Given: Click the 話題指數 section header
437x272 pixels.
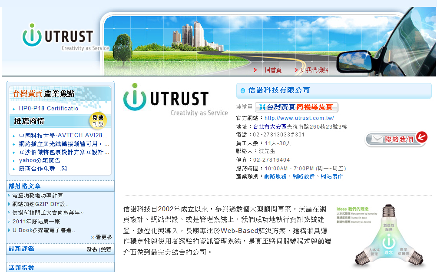Looking at the screenshot, I should coord(21,268).
